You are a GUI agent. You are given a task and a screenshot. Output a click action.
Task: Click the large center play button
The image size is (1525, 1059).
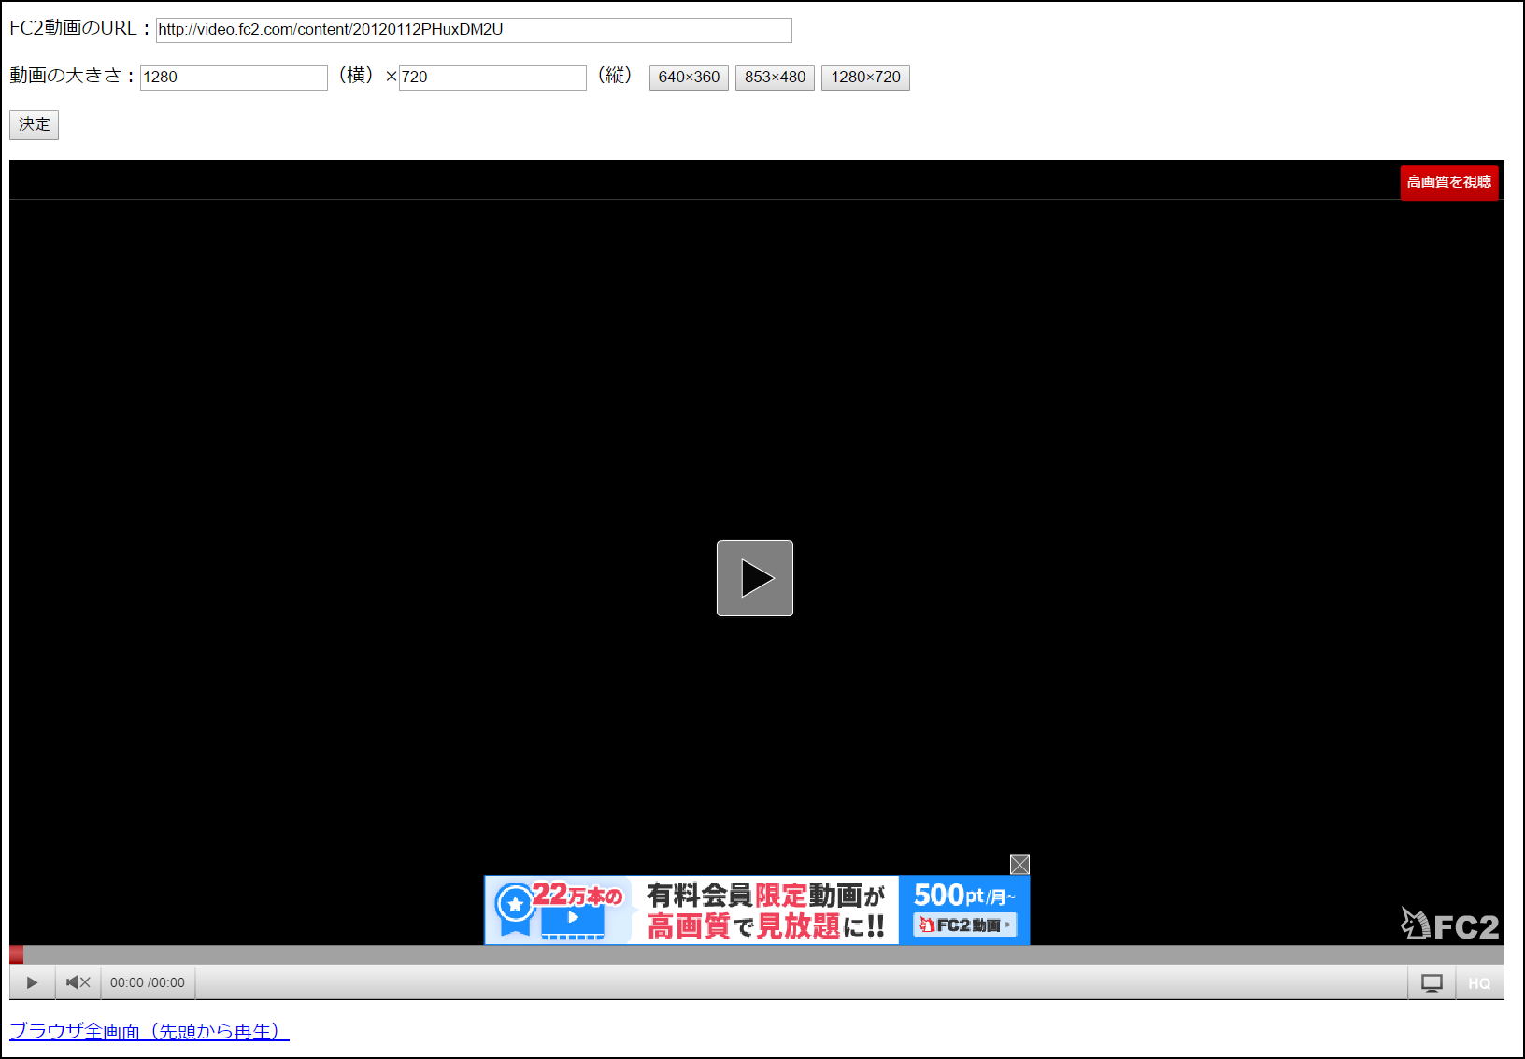tap(754, 578)
